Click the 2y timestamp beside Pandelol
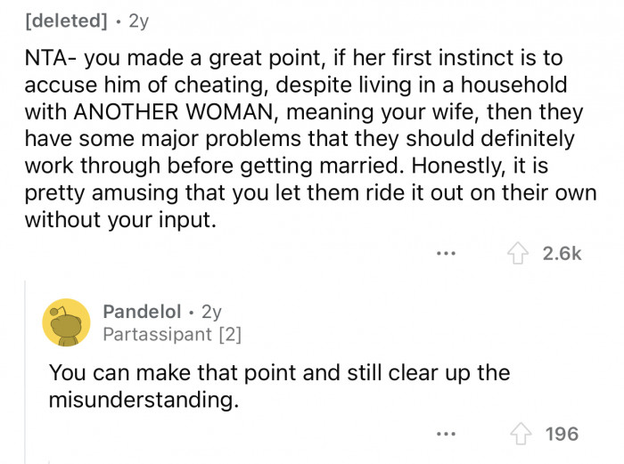 point(212,312)
